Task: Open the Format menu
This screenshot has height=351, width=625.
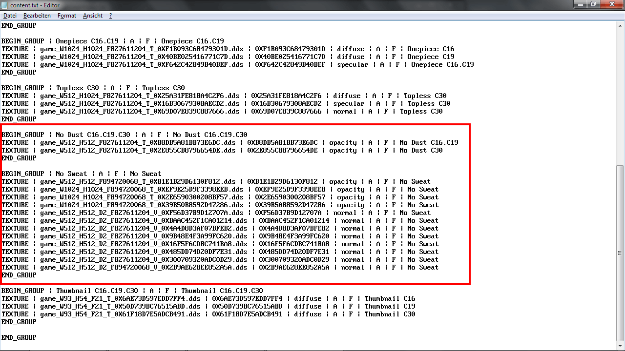Action: click(x=67, y=16)
